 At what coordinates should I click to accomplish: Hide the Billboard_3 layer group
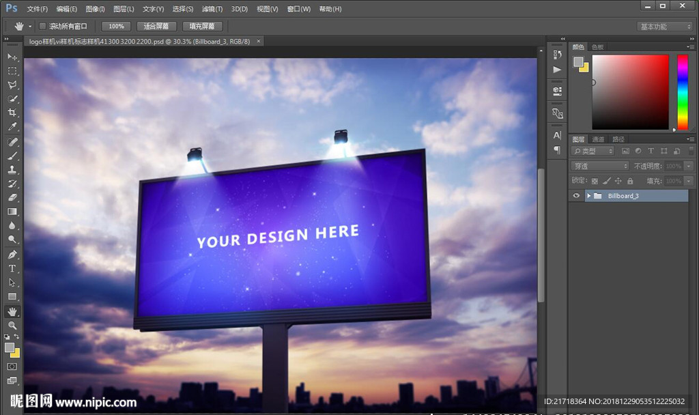point(577,196)
